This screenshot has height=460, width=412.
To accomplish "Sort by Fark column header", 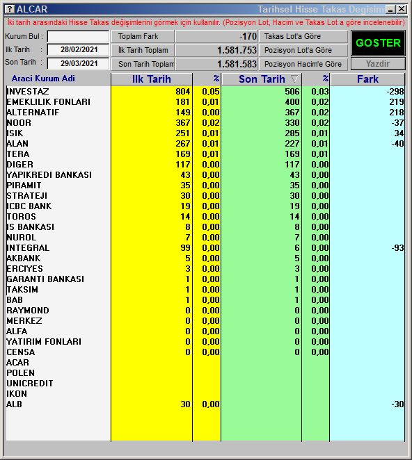I will [x=367, y=79].
